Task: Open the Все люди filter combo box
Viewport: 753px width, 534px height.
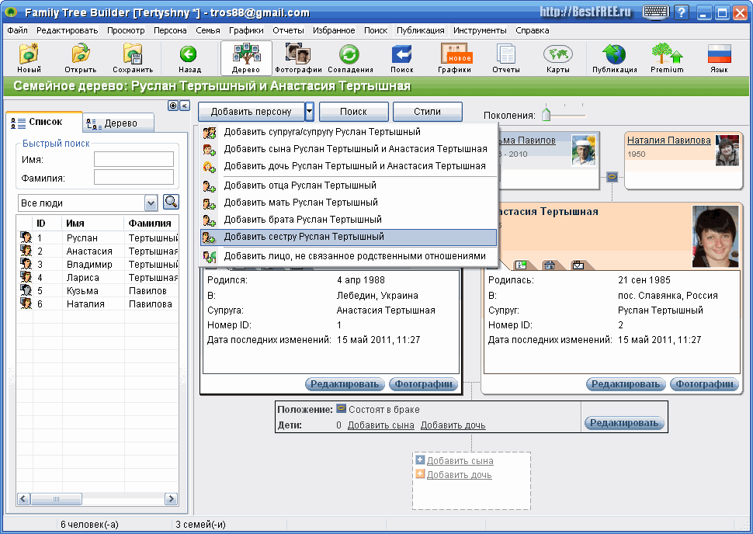Action: (88, 203)
